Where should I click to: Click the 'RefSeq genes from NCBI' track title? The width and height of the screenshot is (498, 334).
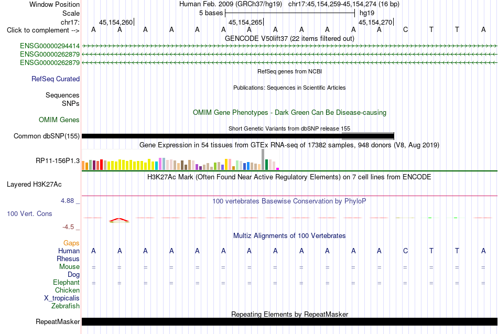pyautogui.click(x=289, y=71)
